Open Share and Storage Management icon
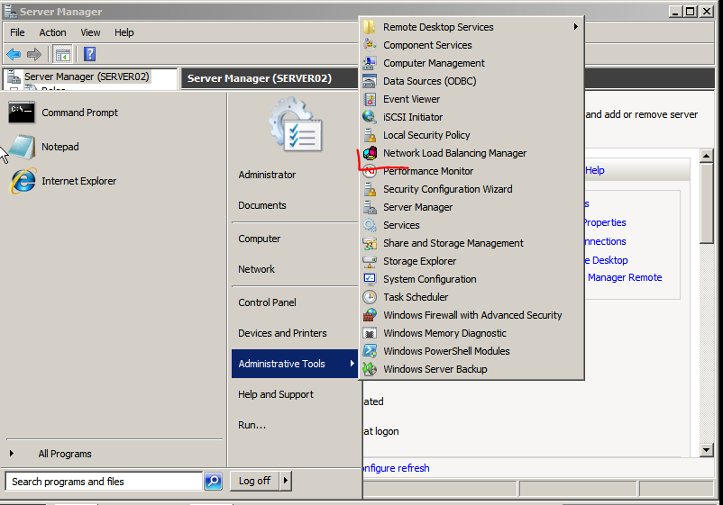This screenshot has width=723, height=505. pos(370,243)
